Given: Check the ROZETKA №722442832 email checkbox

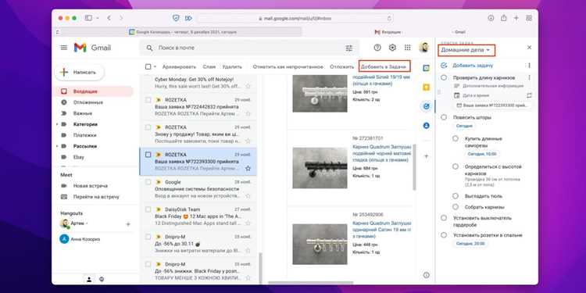Looking at the screenshot, I should point(148,100).
